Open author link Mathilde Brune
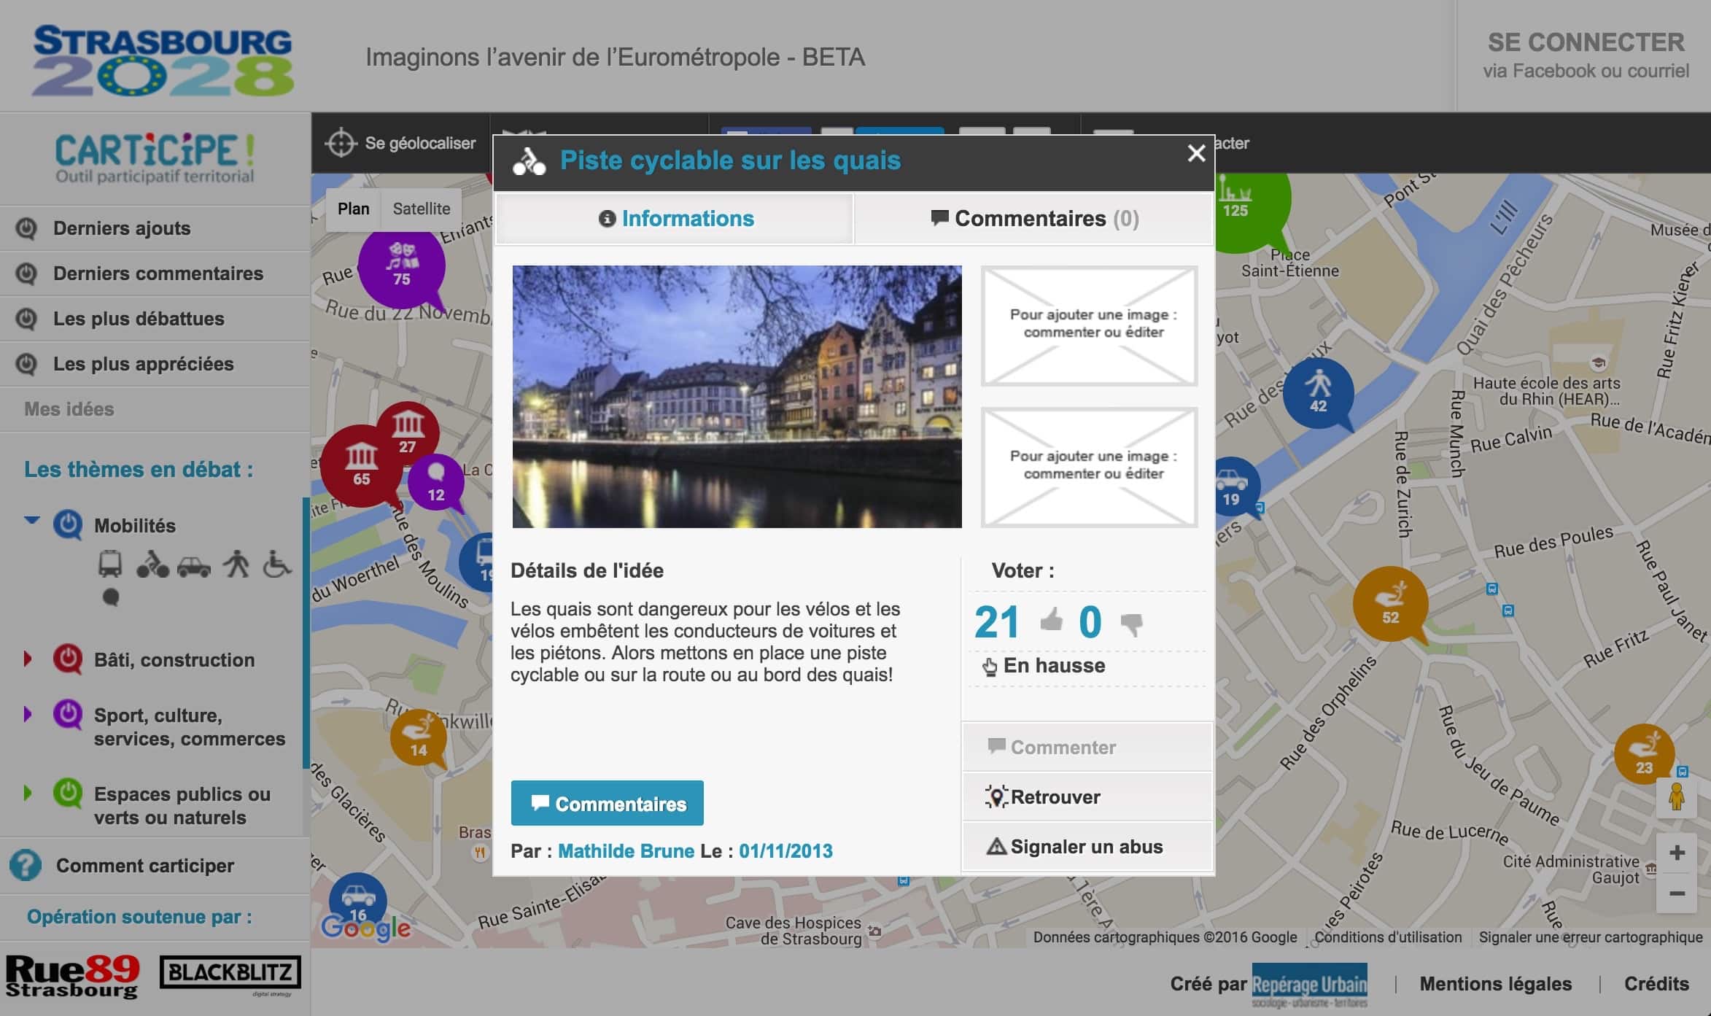Image resolution: width=1711 pixels, height=1016 pixels. tap(626, 850)
